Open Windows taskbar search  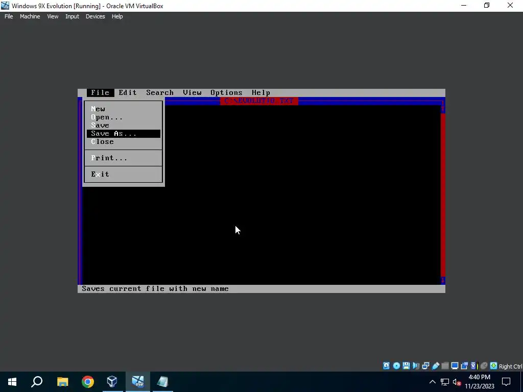(37, 382)
